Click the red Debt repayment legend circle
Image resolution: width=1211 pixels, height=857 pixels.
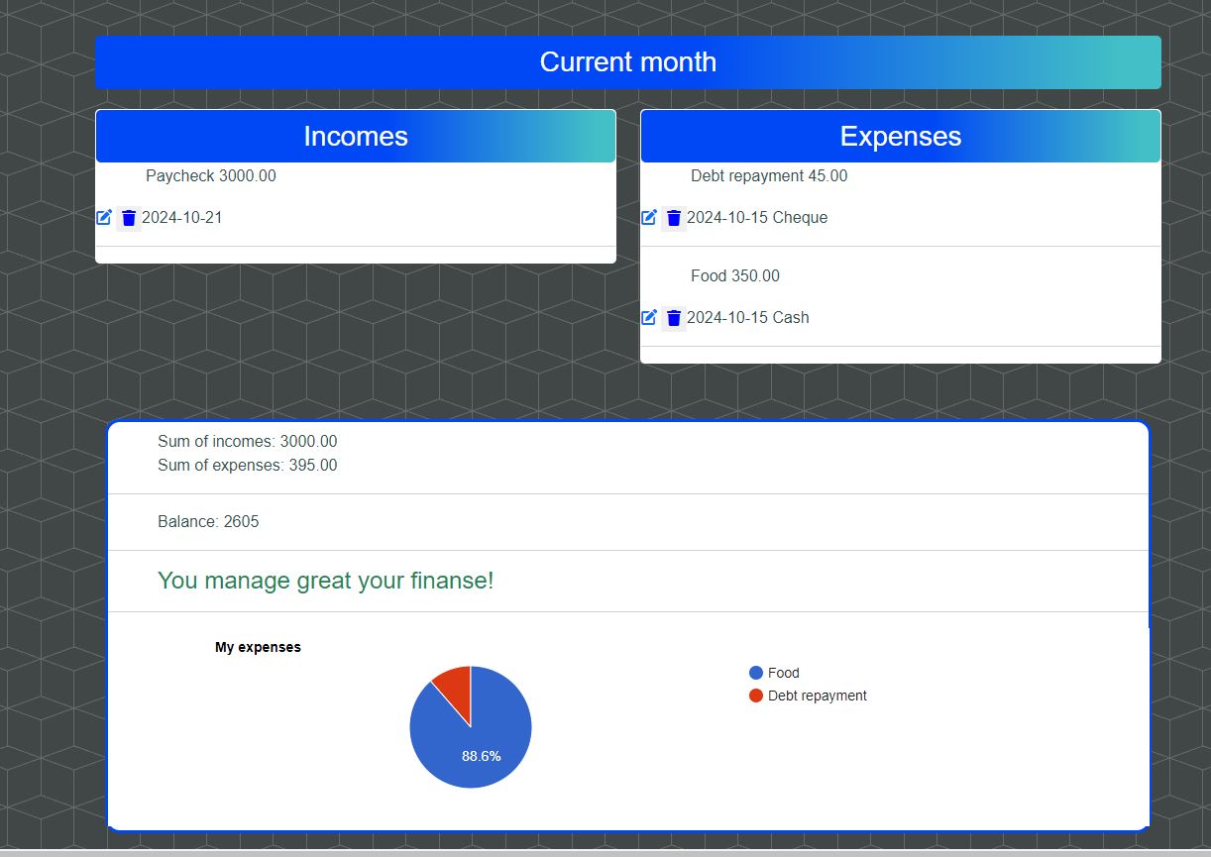coord(756,696)
